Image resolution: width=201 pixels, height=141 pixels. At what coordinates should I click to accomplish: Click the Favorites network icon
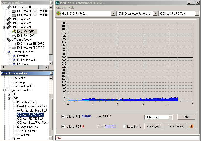tap(14, 56)
